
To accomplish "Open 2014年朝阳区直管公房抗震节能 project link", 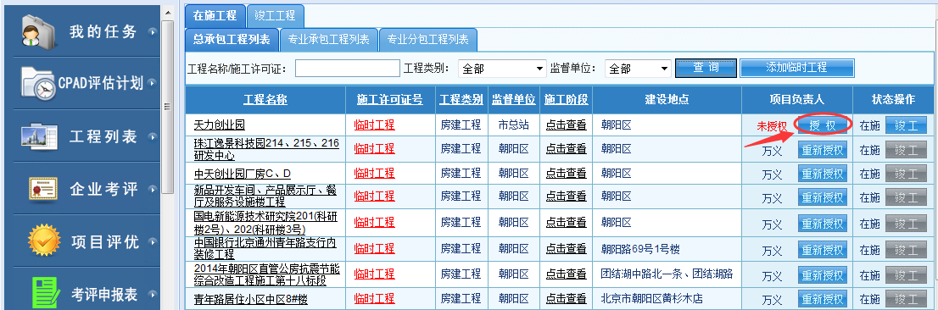I will click(266, 274).
